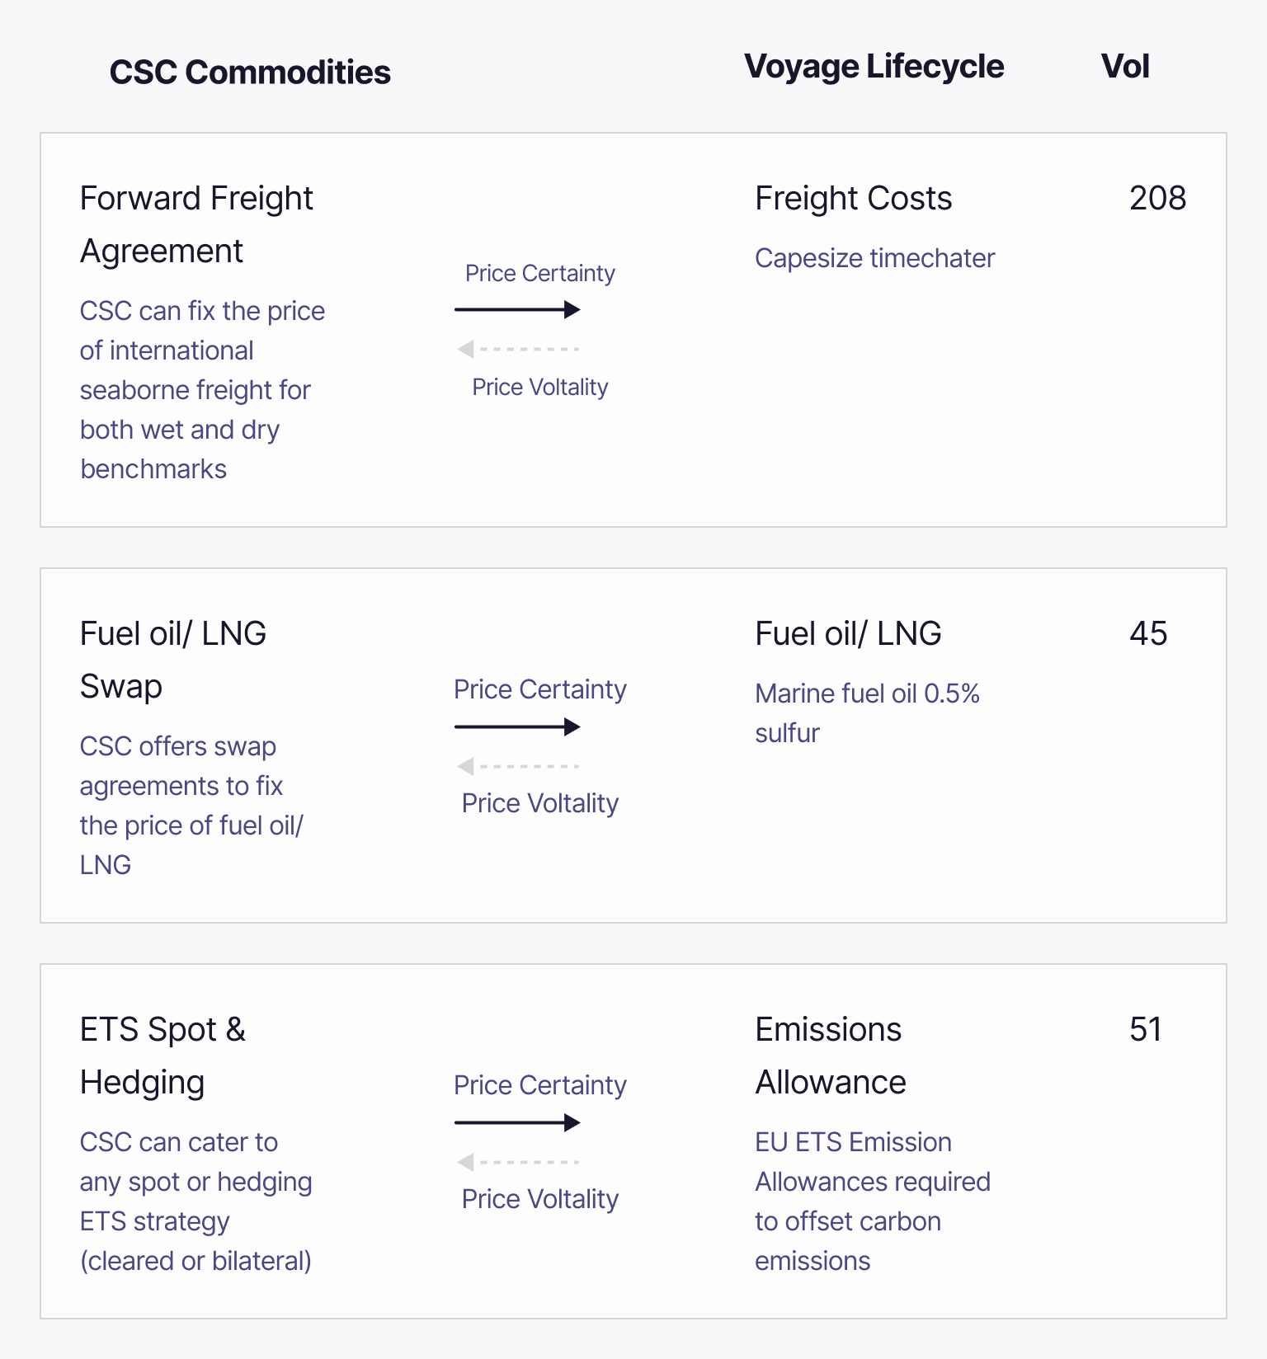Click Marine fuel oil 0.5% sulfur text
Viewport: 1267px width, 1359px height.
coord(867,712)
